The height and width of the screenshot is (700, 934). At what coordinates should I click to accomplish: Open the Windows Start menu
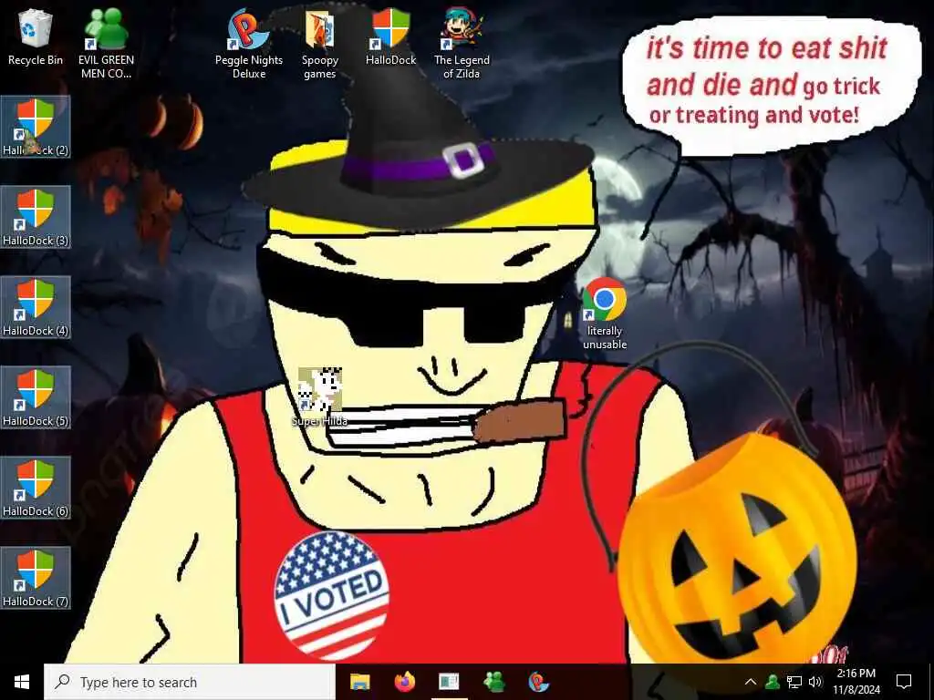point(22,682)
